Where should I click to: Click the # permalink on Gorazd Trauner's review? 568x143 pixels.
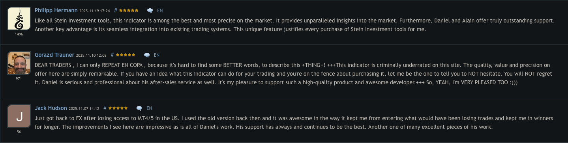click(112, 55)
